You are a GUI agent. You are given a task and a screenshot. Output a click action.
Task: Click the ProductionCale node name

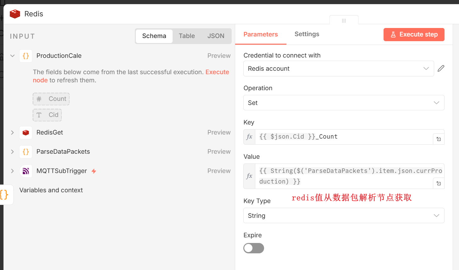[x=59, y=56]
